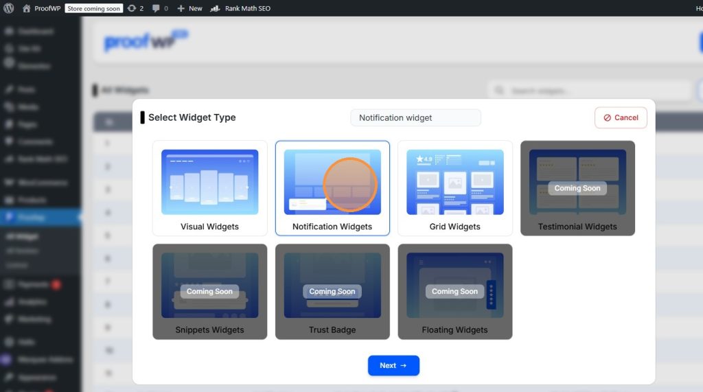Select the Grid Widgets card
The height and width of the screenshot is (392, 703).
454,188
